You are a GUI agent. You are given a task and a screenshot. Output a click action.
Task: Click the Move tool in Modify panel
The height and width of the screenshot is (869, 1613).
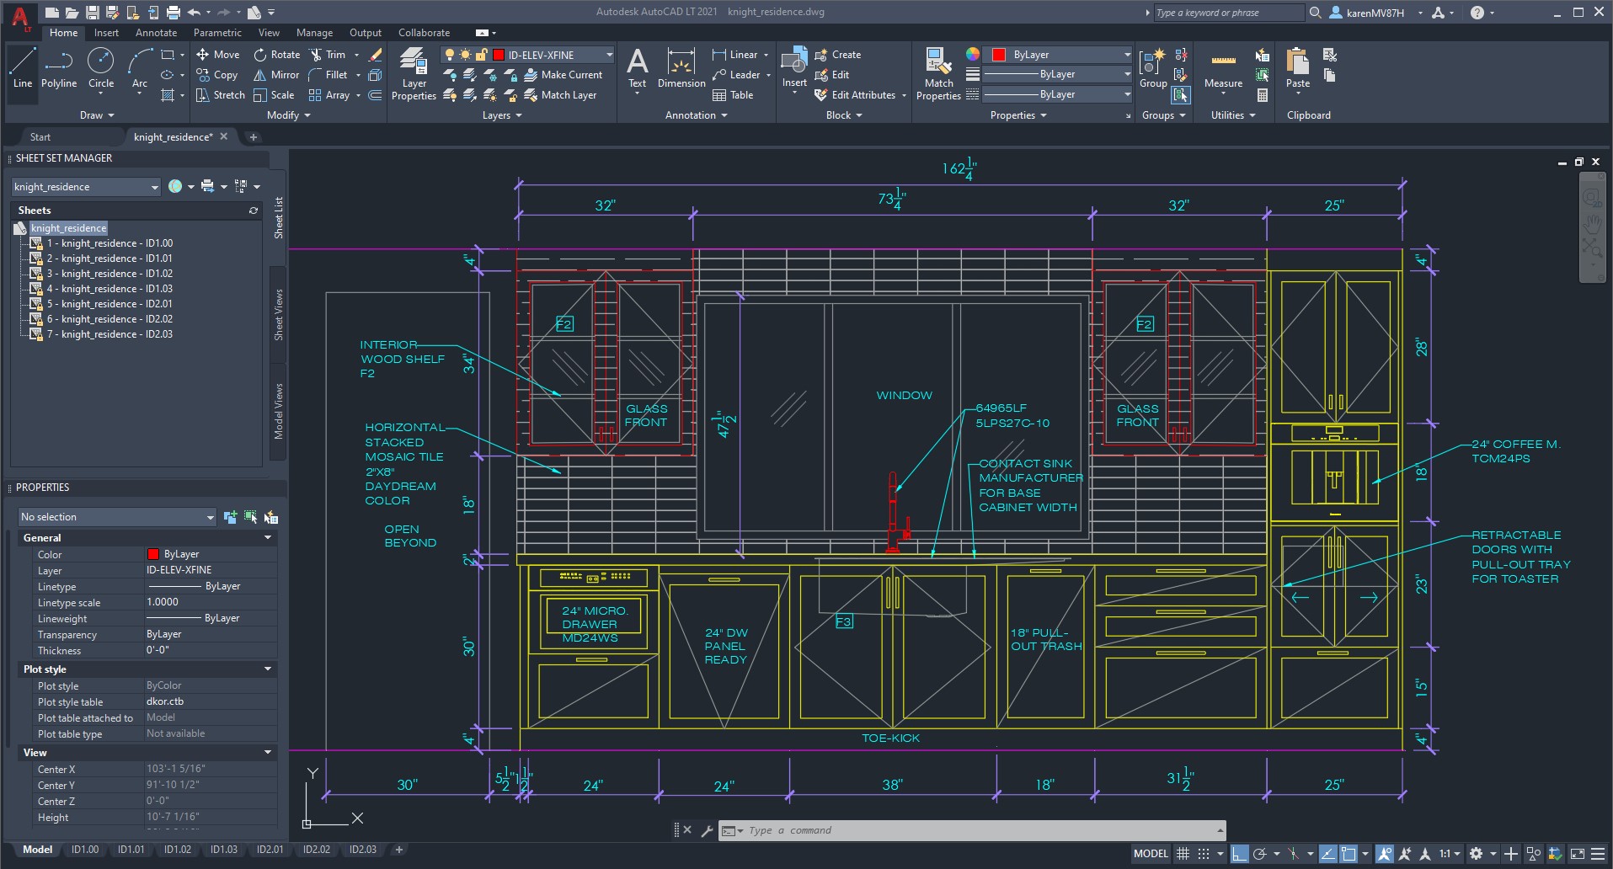pyautogui.click(x=218, y=55)
